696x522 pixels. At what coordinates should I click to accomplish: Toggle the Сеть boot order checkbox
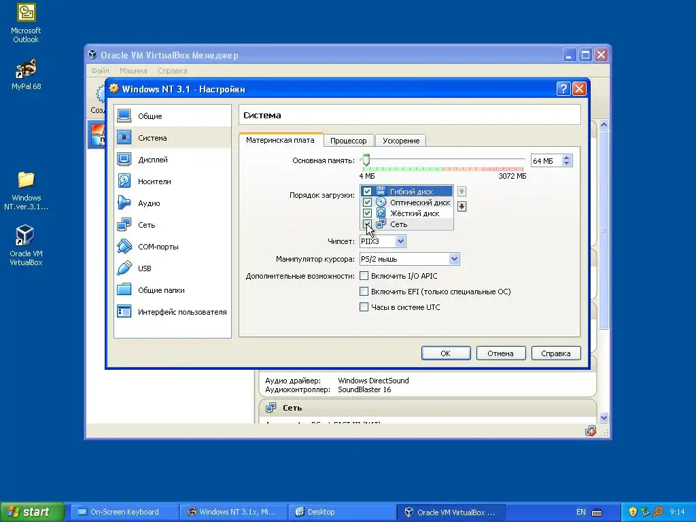point(367,224)
